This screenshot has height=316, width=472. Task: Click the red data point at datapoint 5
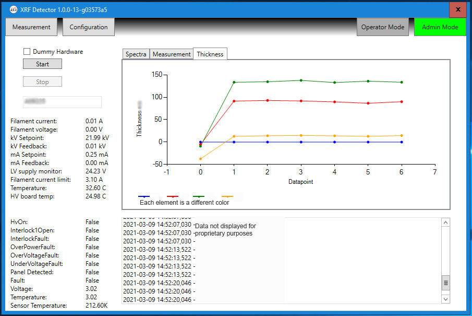(368, 103)
